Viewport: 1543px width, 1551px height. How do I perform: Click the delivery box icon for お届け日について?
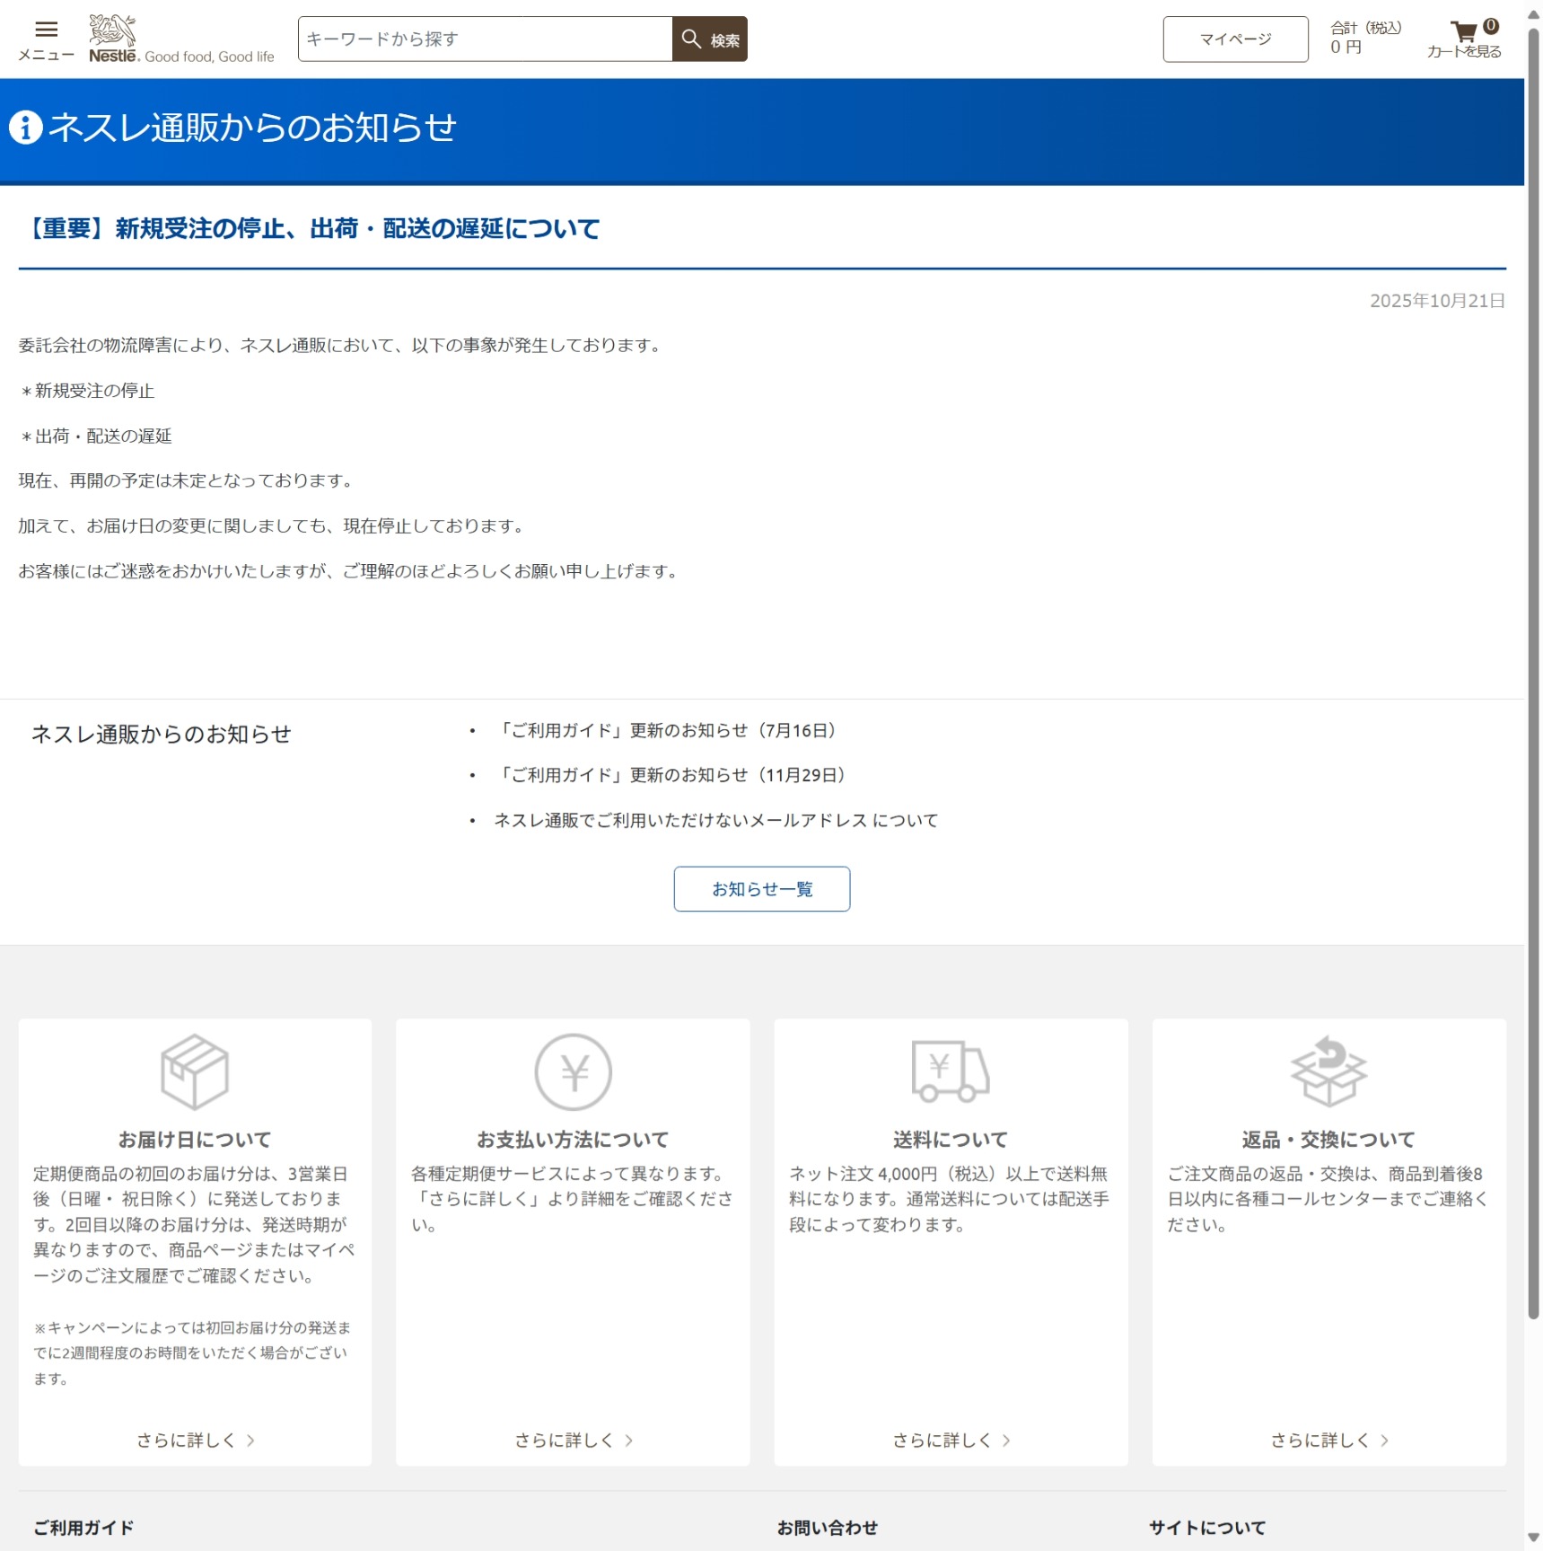click(195, 1071)
